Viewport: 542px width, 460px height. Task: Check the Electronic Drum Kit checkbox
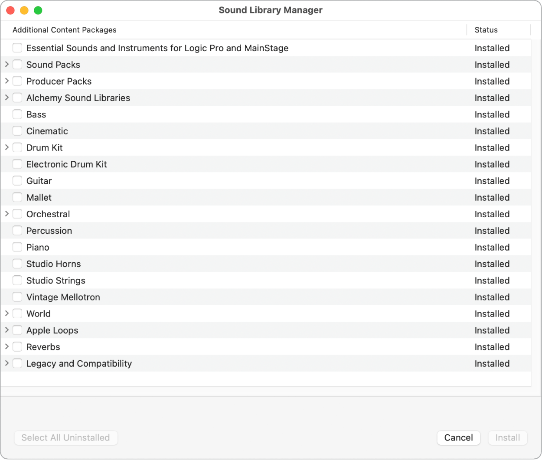point(17,164)
